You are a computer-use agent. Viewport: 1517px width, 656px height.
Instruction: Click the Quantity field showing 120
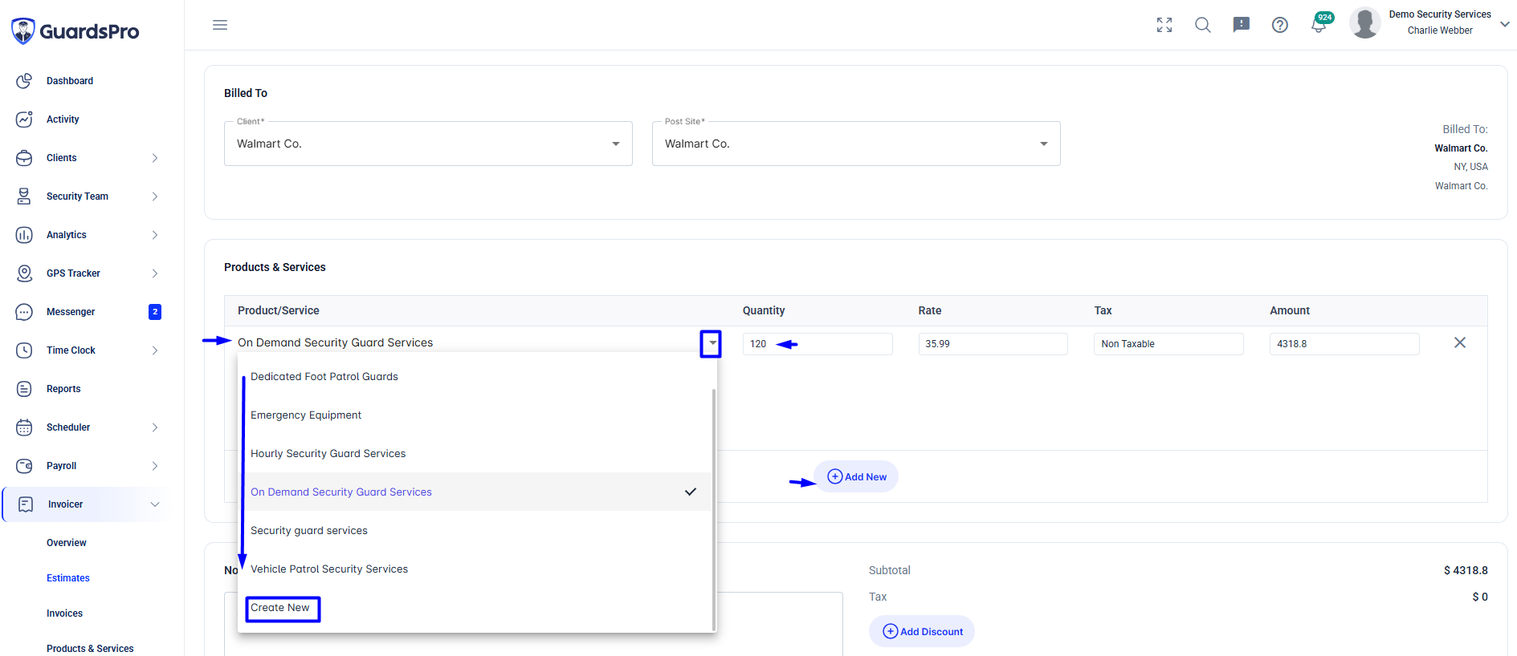tap(818, 344)
